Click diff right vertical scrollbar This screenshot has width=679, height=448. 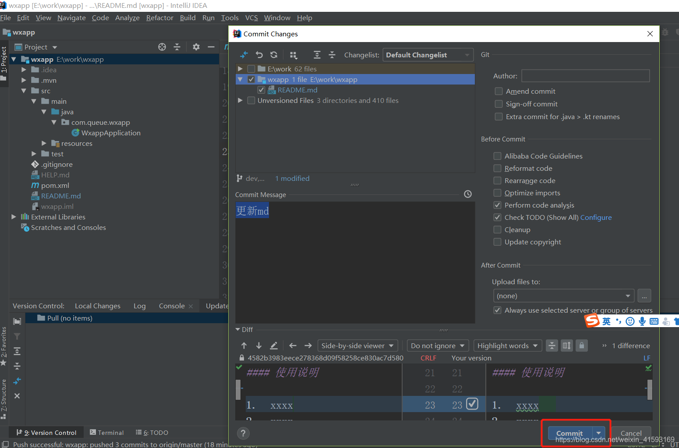[650, 390]
